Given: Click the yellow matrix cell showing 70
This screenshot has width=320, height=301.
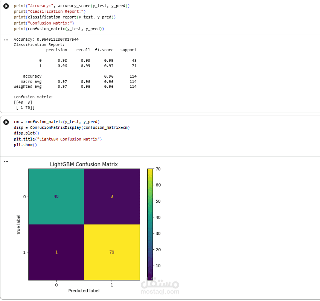Looking at the screenshot, I should tap(111, 252).
